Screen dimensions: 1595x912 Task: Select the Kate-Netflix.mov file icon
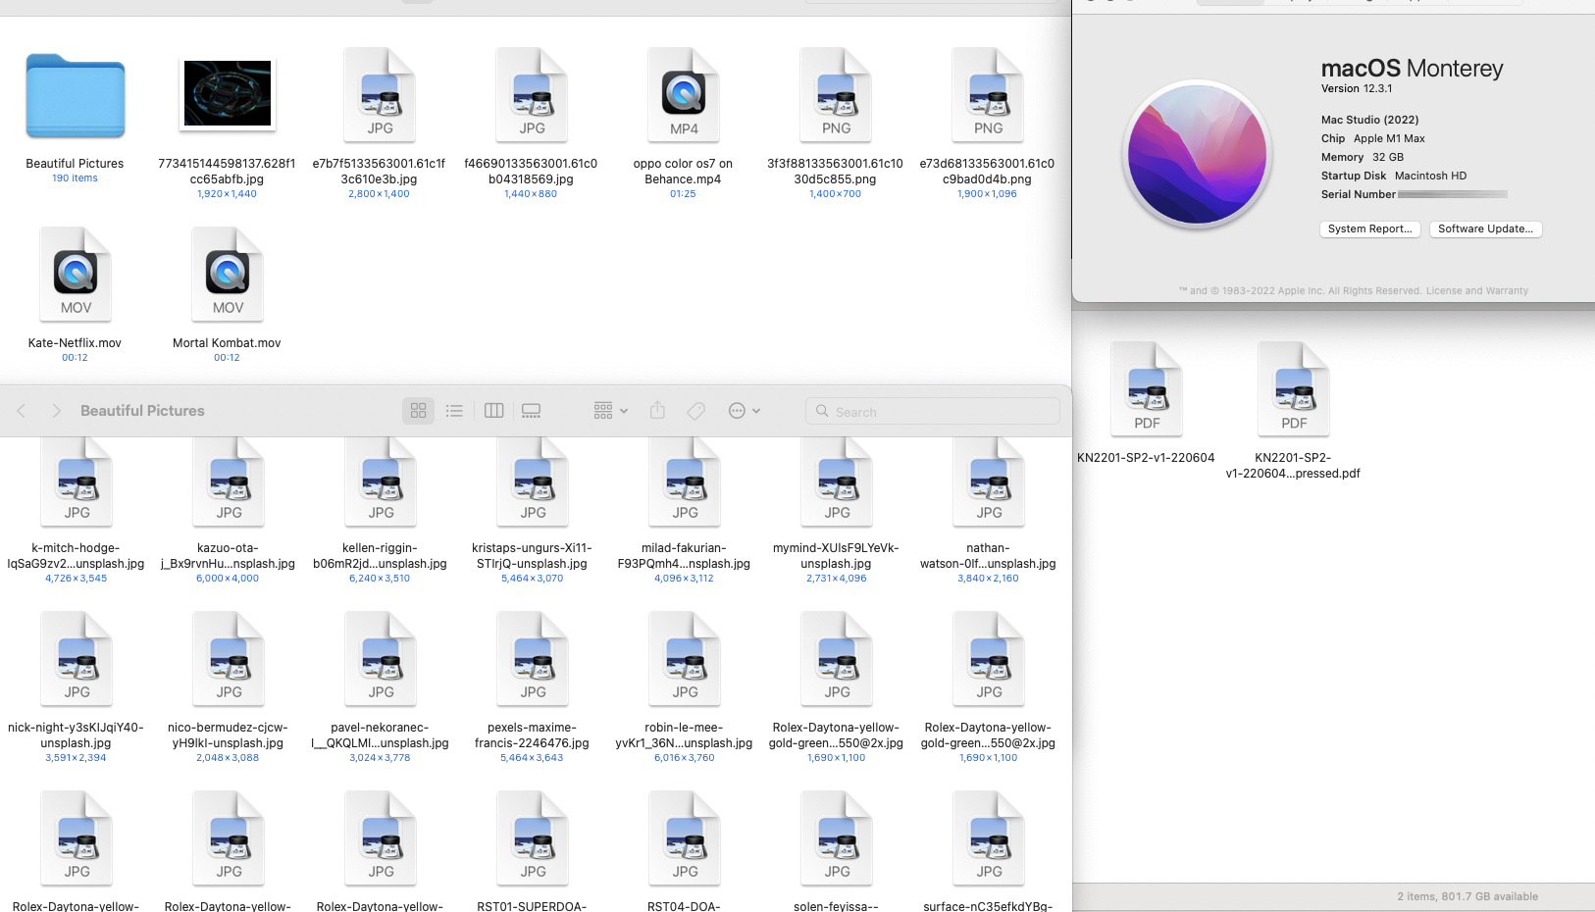click(76, 275)
